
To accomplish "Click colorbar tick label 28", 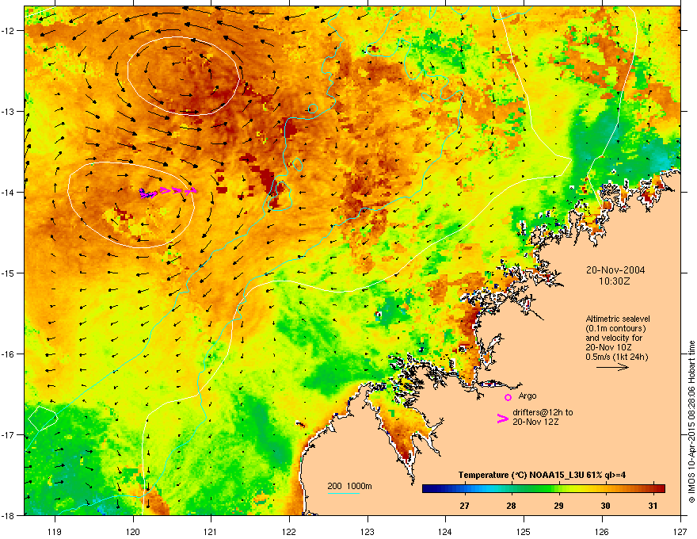I will (x=512, y=506).
